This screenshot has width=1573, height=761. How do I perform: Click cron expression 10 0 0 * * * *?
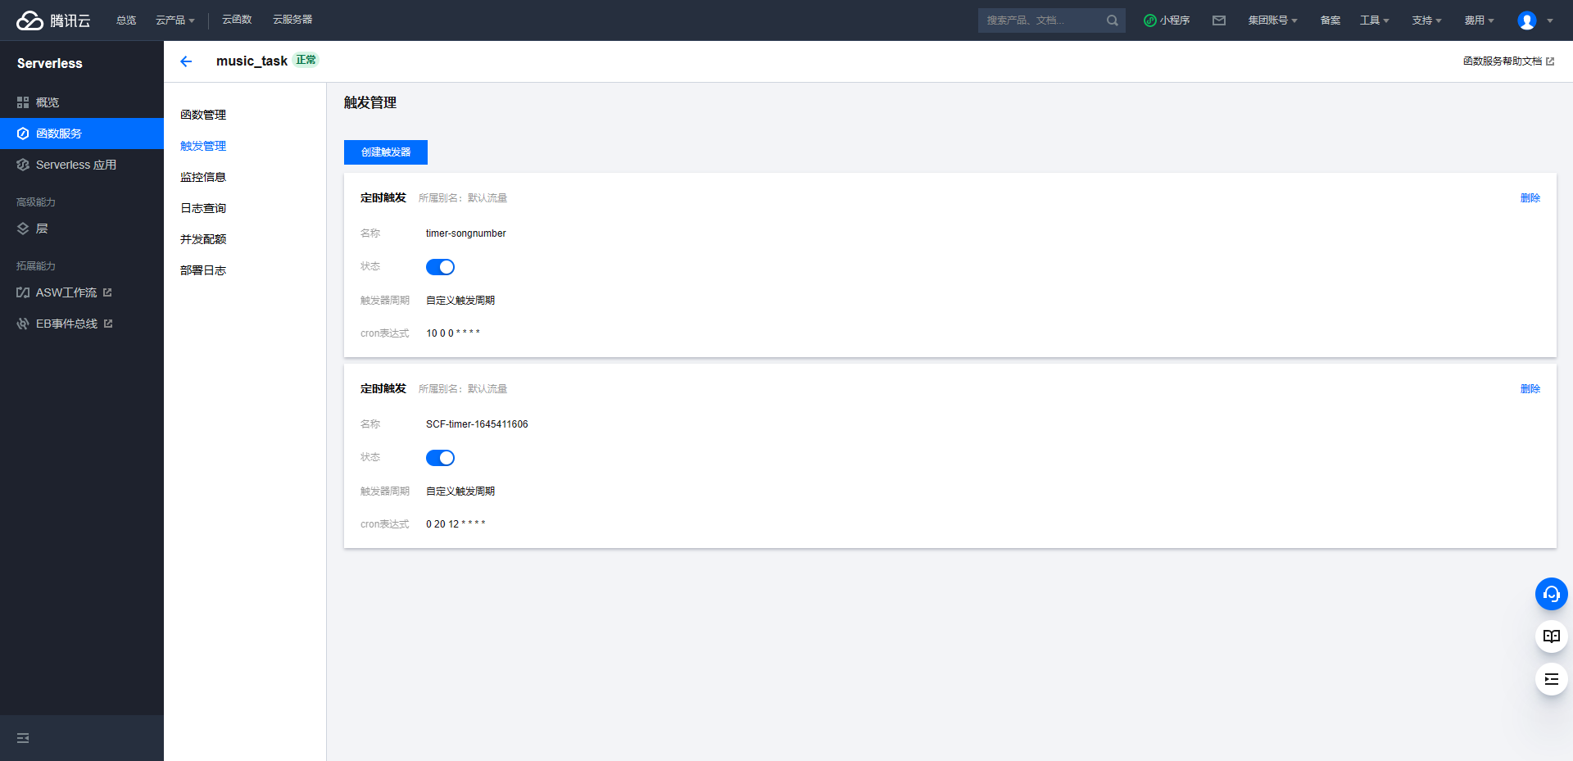coord(453,333)
